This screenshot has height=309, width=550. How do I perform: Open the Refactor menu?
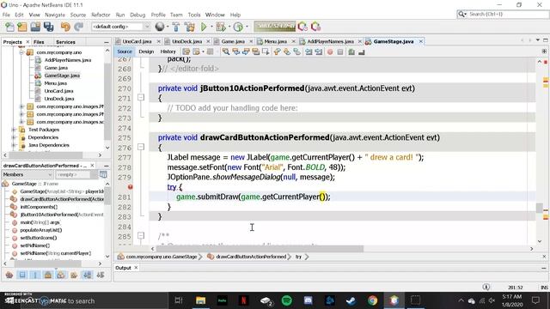click(101, 15)
